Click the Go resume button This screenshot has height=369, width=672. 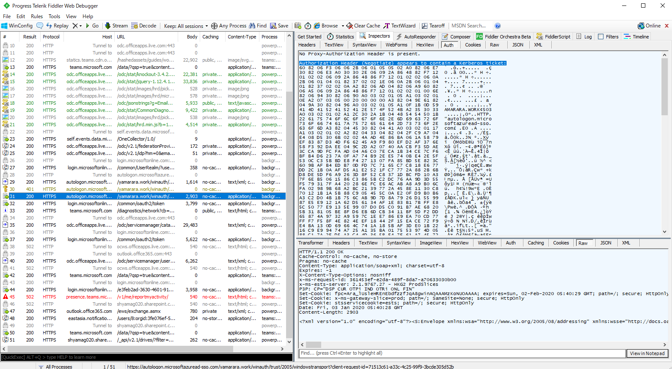point(92,26)
